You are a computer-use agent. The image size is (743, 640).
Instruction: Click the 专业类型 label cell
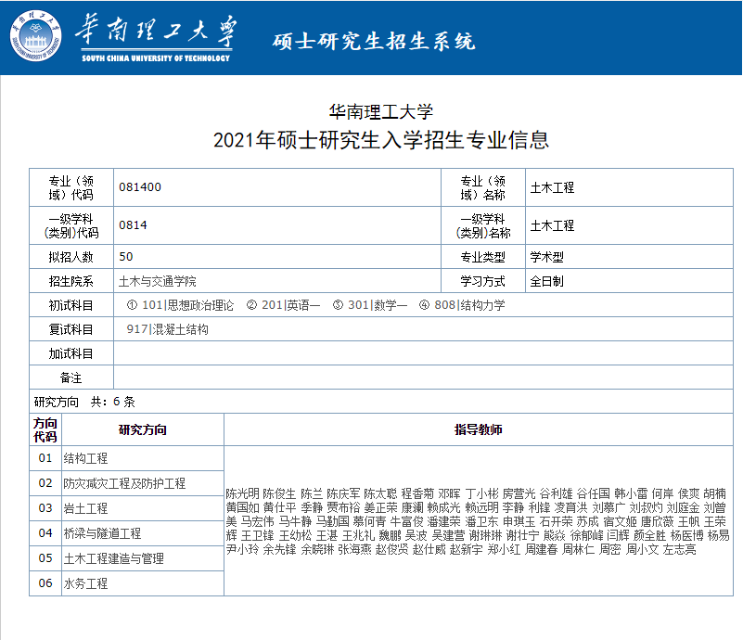click(483, 257)
